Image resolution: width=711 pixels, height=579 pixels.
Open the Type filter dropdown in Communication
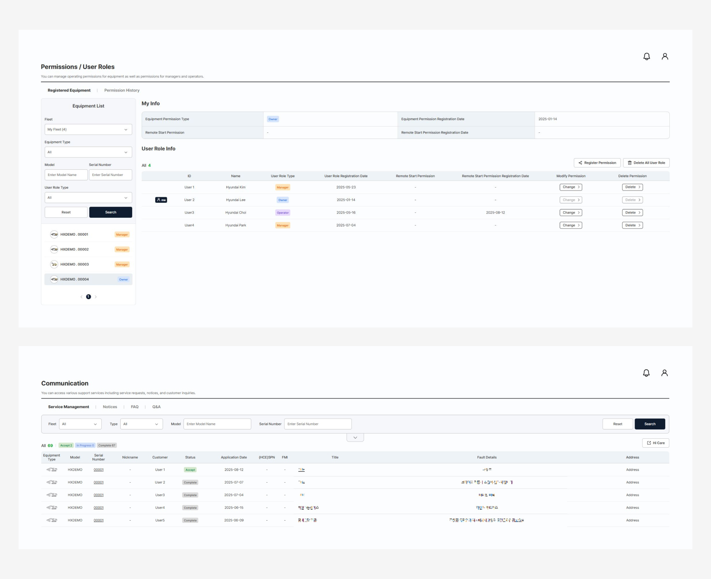pos(141,424)
